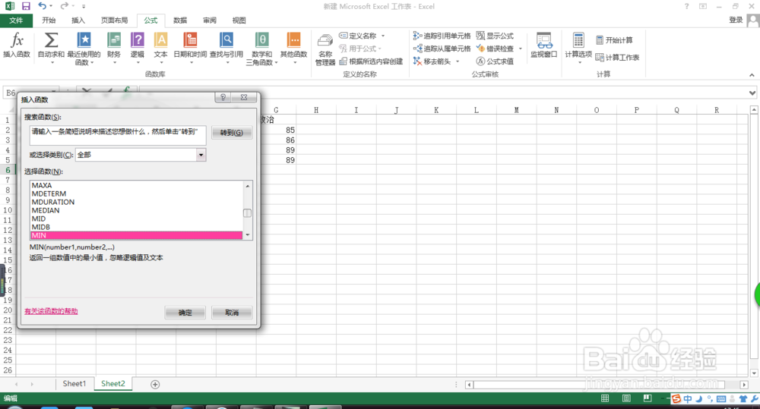
Task: Open the Error Checking dropdown arrow
Action: pos(521,49)
